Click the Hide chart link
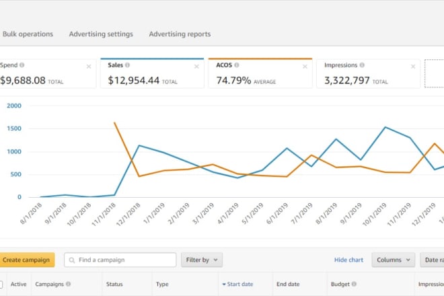 348,260
